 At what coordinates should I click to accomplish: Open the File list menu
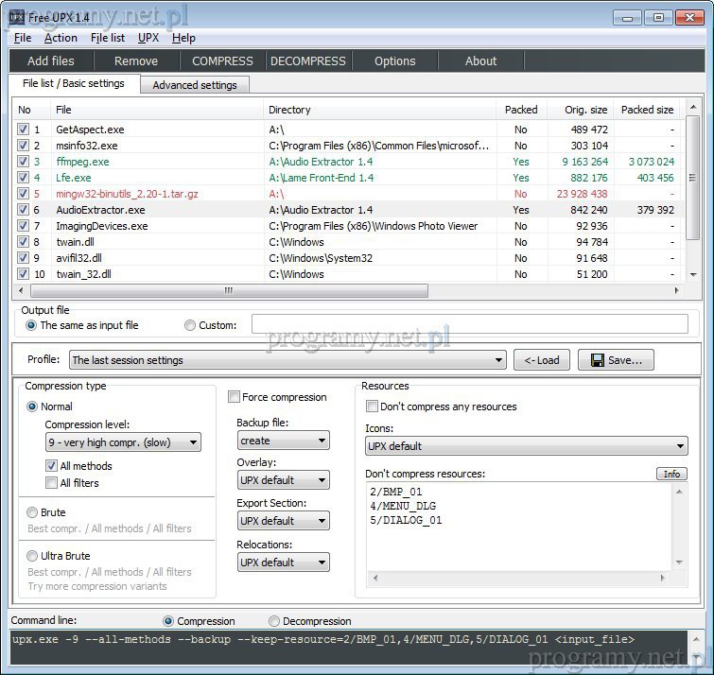point(108,38)
